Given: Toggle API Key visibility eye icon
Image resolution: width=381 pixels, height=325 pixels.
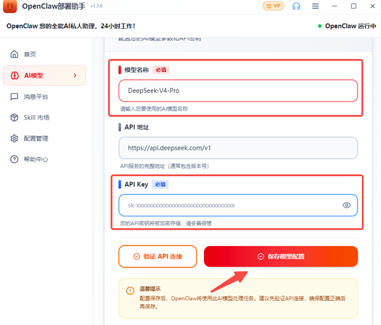Looking at the screenshot, I should pos(347,205).
